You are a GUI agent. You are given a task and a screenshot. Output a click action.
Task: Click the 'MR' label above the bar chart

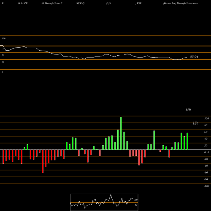(188, 110)
